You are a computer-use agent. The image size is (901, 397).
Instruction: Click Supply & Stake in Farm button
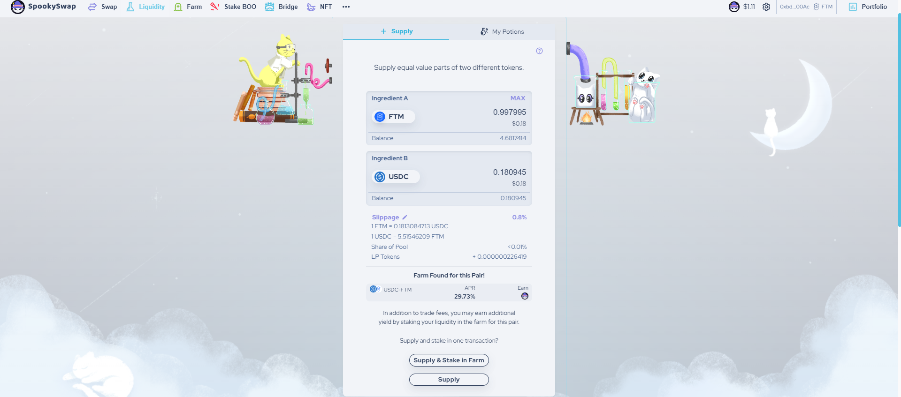tap(449, 360)
